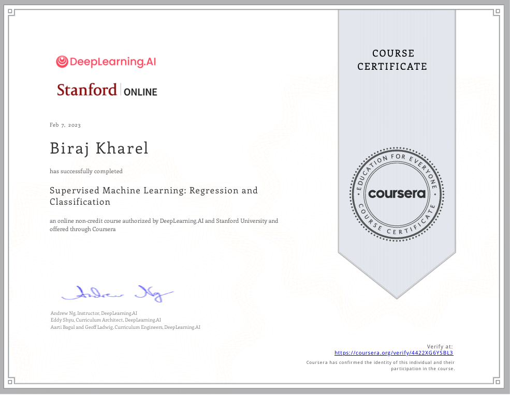Click the 'Supervised Machine Learning' course title
Viewport: 510px width, 395px height.
coord(153,196)
